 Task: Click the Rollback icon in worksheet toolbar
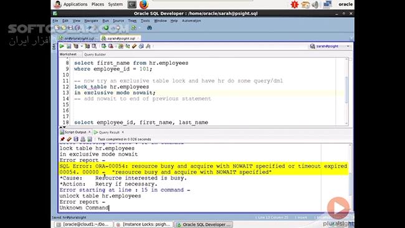[x=111, y=46]
